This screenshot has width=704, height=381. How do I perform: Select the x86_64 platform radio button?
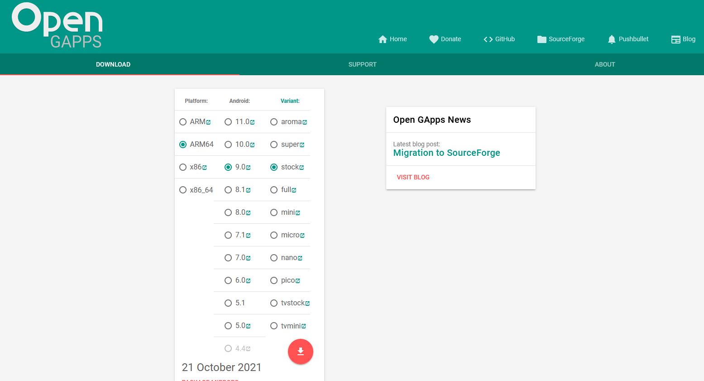pyautogui.click(x=183, y=190)
